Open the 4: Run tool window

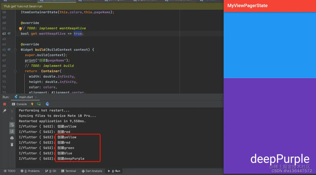point(114,171)
